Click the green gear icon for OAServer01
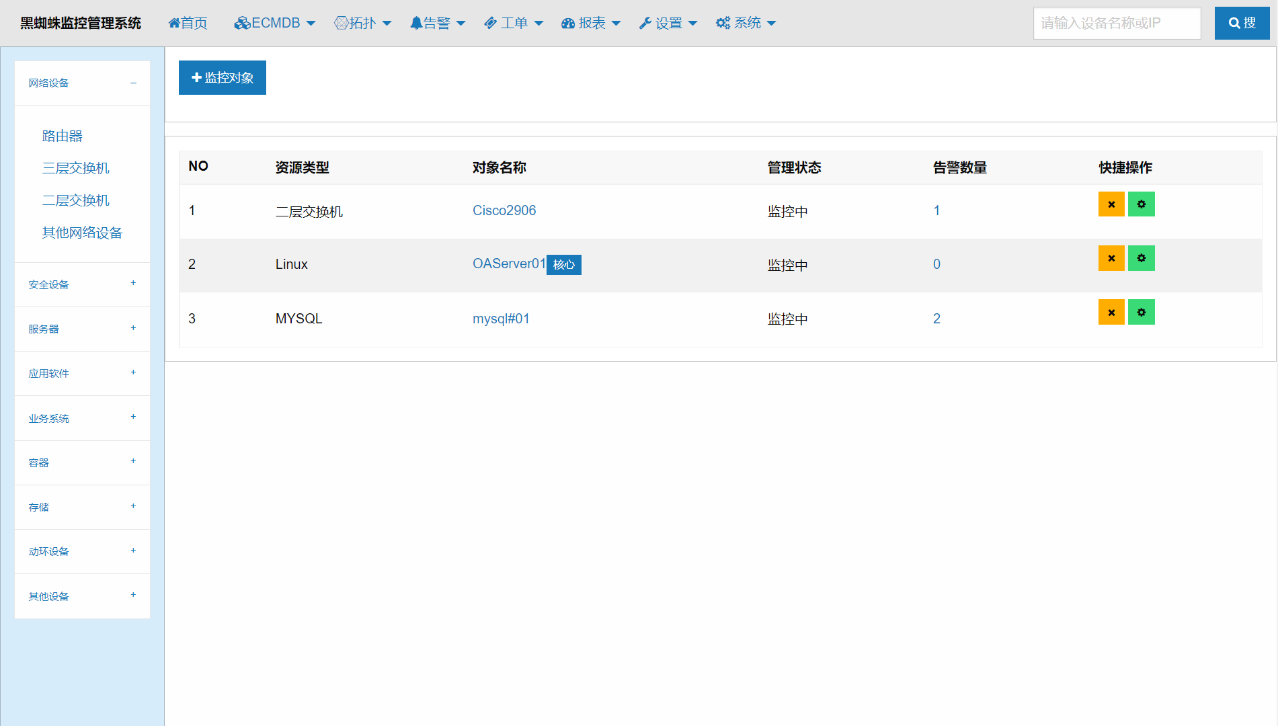Image resolution: width=1278 pixels, height=726 pixels. [x=1141, y=258]
